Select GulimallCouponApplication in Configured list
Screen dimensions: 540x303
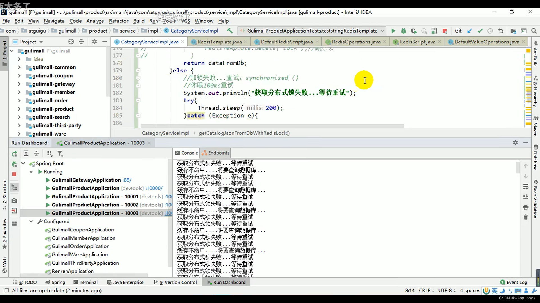(83, 230)
